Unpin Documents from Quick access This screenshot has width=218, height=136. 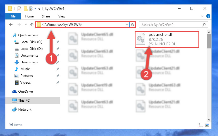(58, 55)
